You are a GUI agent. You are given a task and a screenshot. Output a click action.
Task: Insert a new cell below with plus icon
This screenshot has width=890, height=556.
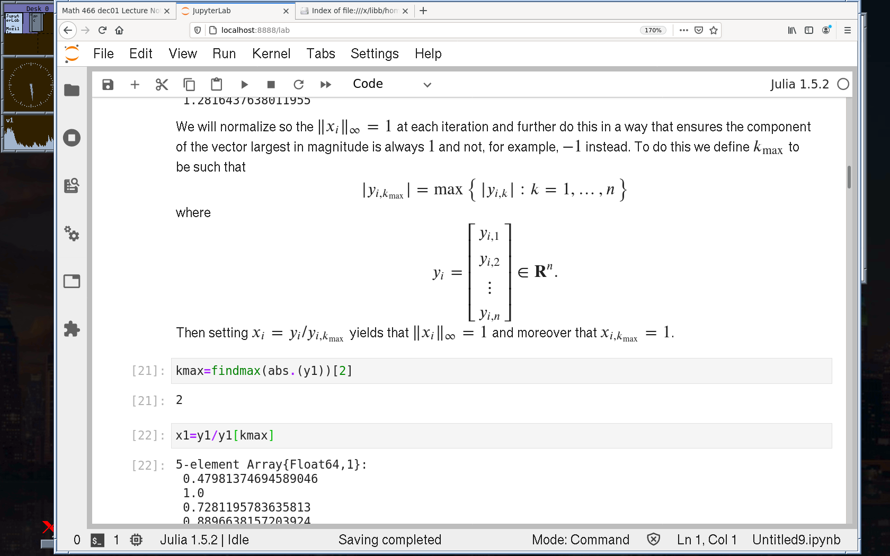[x=135, y=85]
